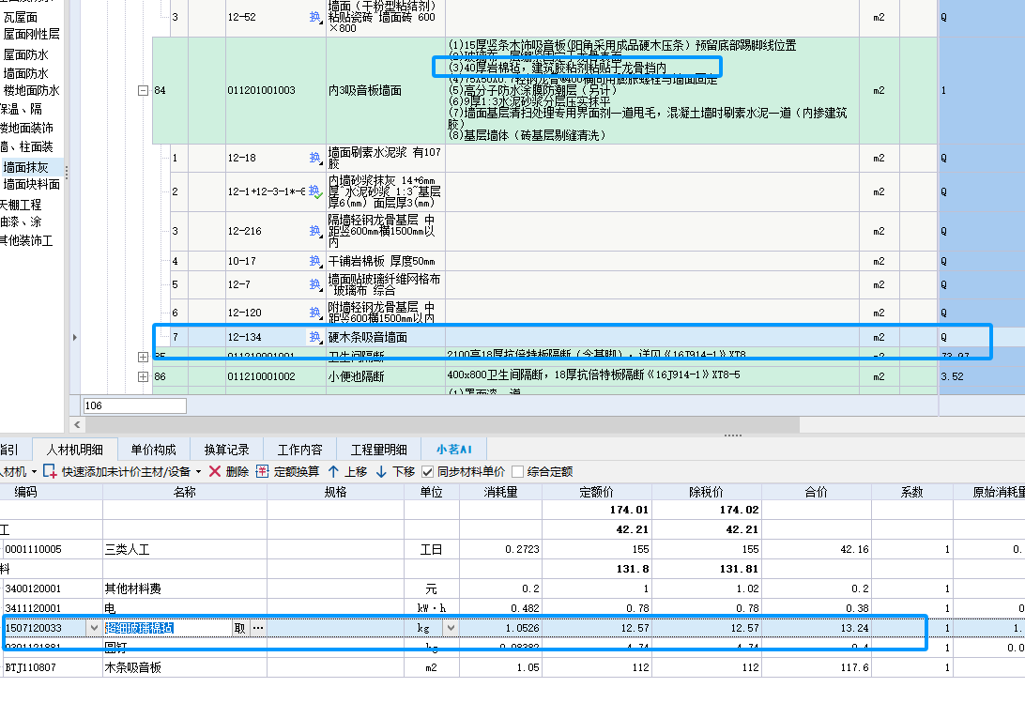1025x703 pixels.
Task: Select 楼地面防水 in the left tree
Action: click(31, 90)
